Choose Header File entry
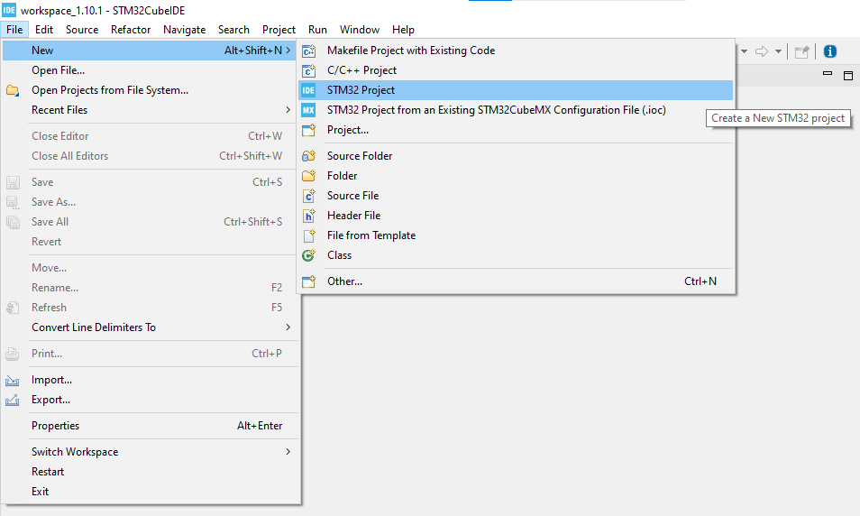 516,216
